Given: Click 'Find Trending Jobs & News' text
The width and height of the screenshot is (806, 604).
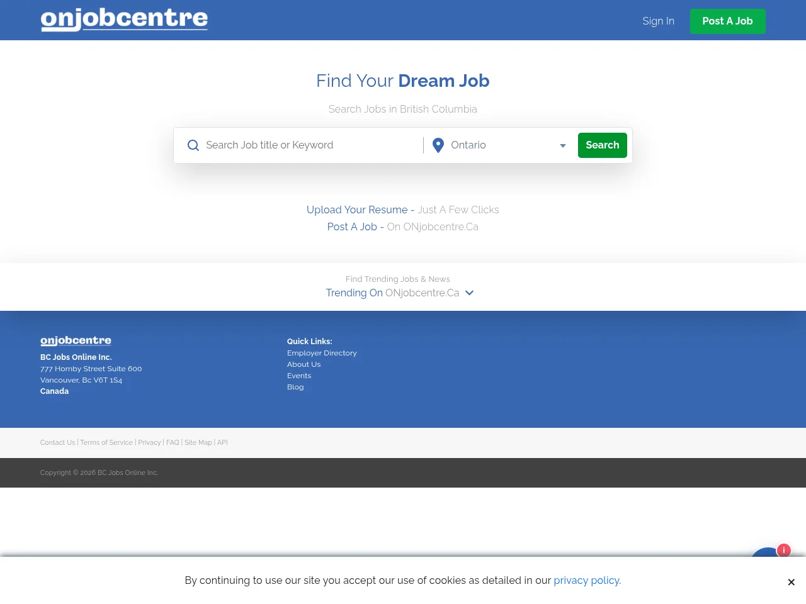Looking at the screenshot, I should coord(398,279).
